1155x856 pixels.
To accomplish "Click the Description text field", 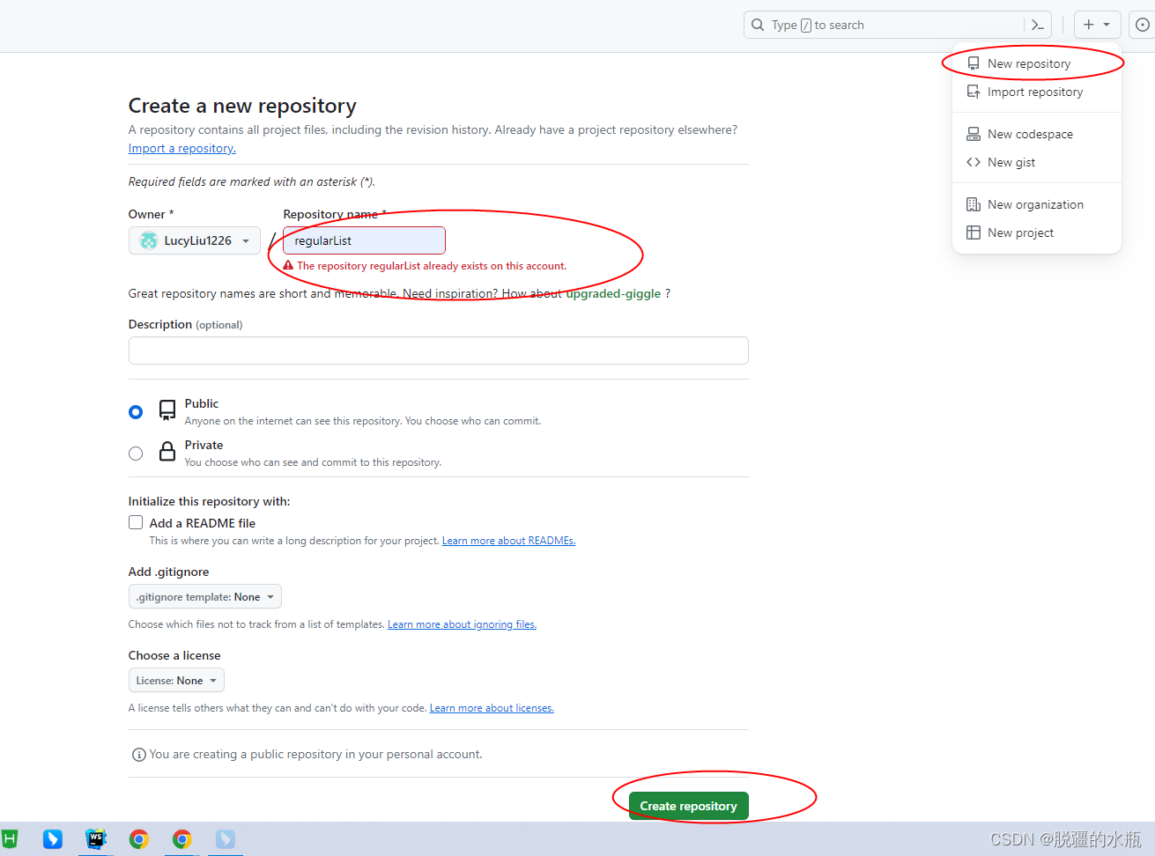I will [439, 351].
